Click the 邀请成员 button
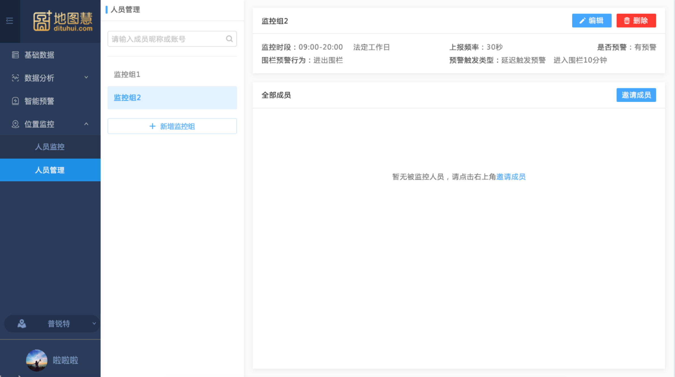The width and height of the screenshot is (675, 377). (636, 95)
